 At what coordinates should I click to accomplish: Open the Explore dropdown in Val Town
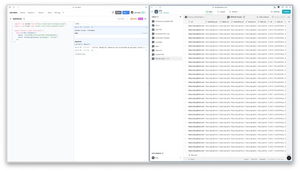32,13
